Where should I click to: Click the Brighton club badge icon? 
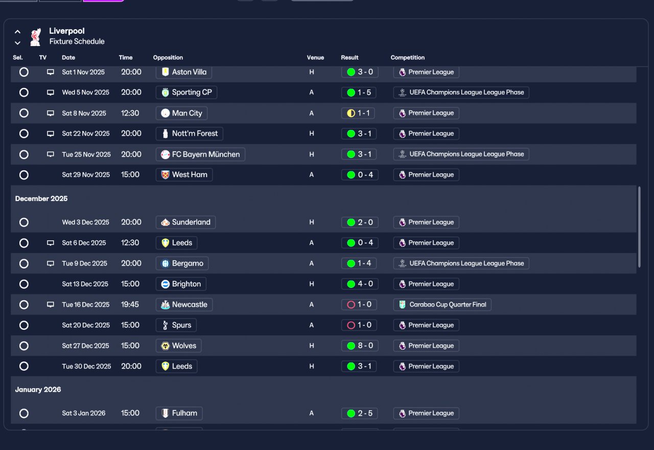(x=165, y=284)
